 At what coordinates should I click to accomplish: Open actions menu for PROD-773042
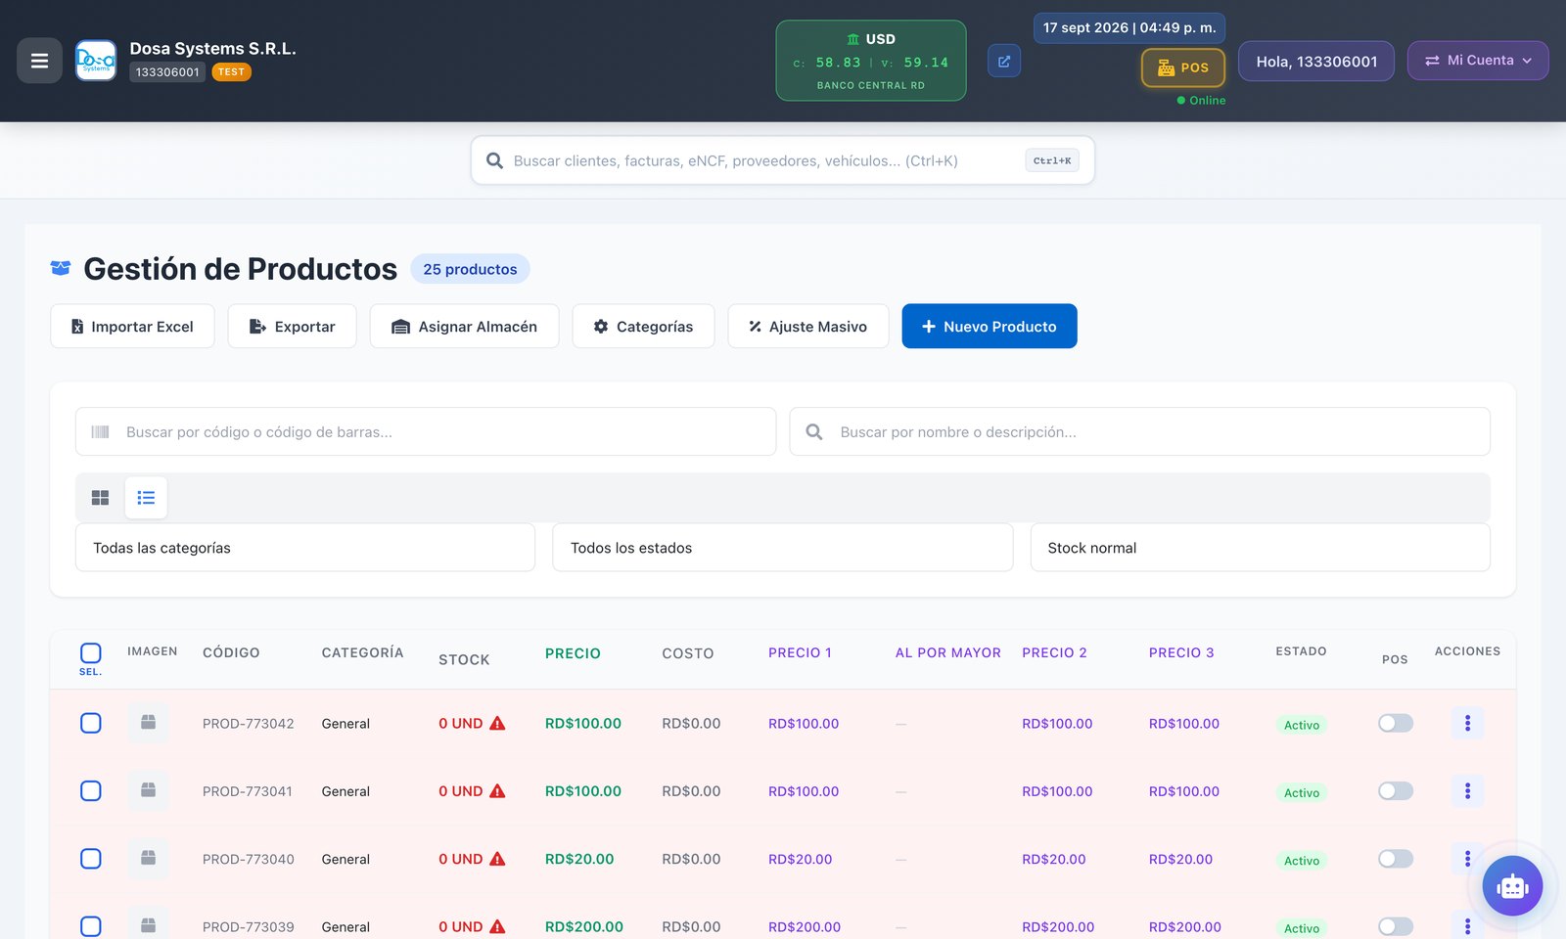pos(1467,723)
